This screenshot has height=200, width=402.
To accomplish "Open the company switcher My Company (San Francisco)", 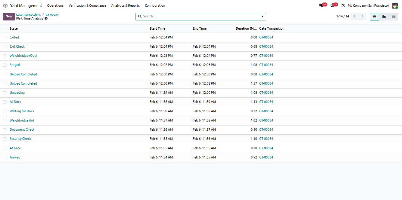I will (x=368, y=5).
